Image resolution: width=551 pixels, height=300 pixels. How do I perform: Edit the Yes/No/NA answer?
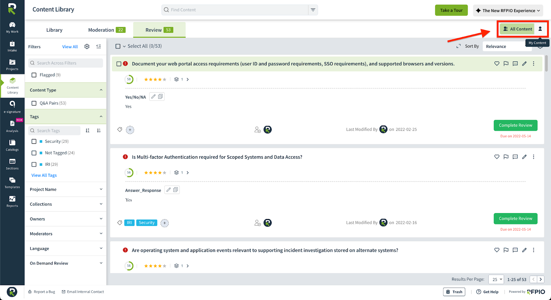click(153, 97)
